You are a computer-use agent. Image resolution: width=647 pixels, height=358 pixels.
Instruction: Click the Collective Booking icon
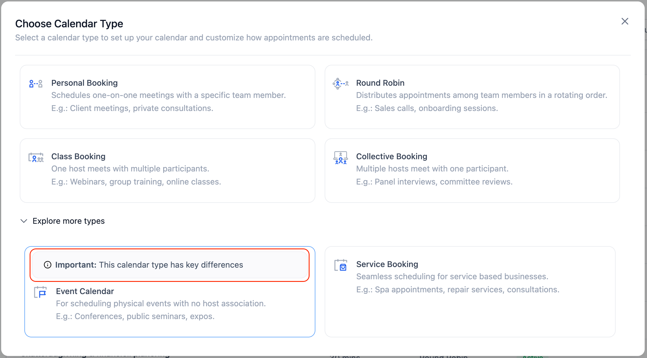[340, 158]
